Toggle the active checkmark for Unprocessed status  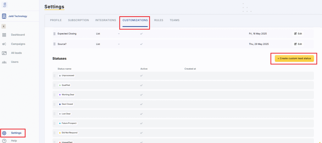click(x=142, y=76)
